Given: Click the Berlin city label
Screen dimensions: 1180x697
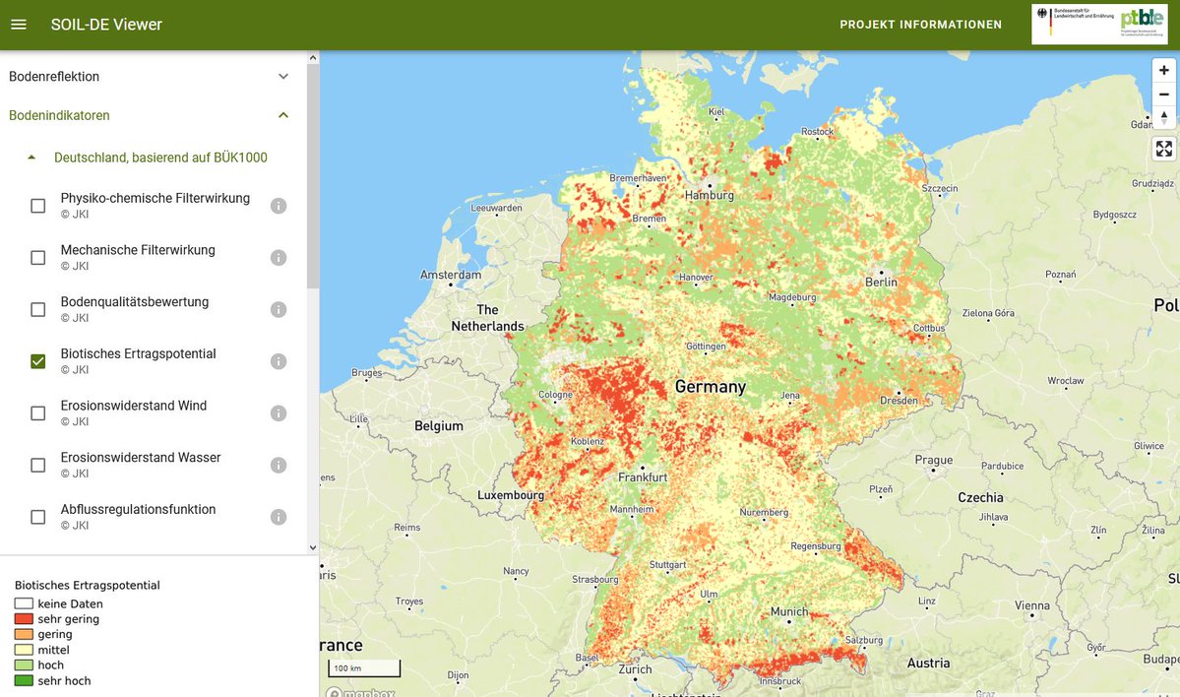Looking at the screenshot, I should [881, 282].
